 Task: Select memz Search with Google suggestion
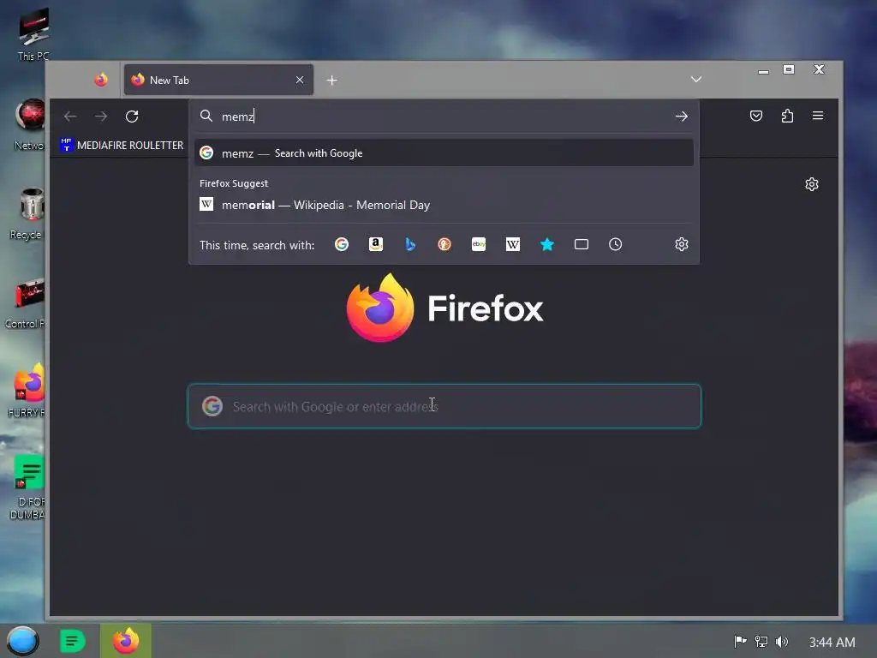click(444, 153)
